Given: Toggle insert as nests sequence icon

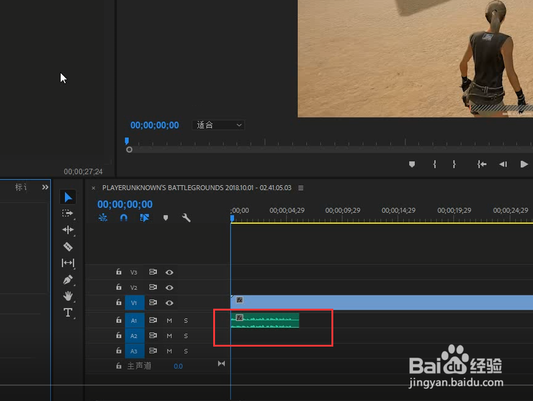Looking at the screenshot, I should coord(103,218).
